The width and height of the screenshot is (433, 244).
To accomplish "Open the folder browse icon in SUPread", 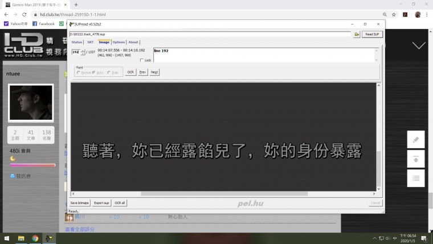I will 357,34.
